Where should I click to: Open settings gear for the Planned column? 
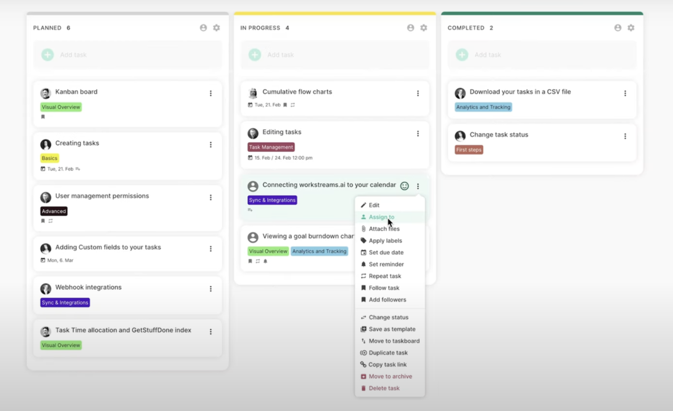tap(216, 28)
